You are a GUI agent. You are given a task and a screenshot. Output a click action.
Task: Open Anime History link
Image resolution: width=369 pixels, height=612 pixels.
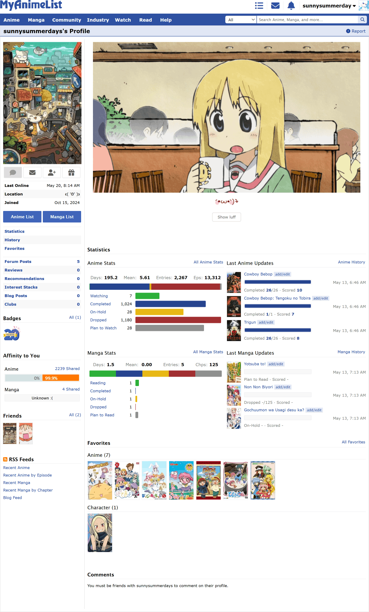(351, 262)
